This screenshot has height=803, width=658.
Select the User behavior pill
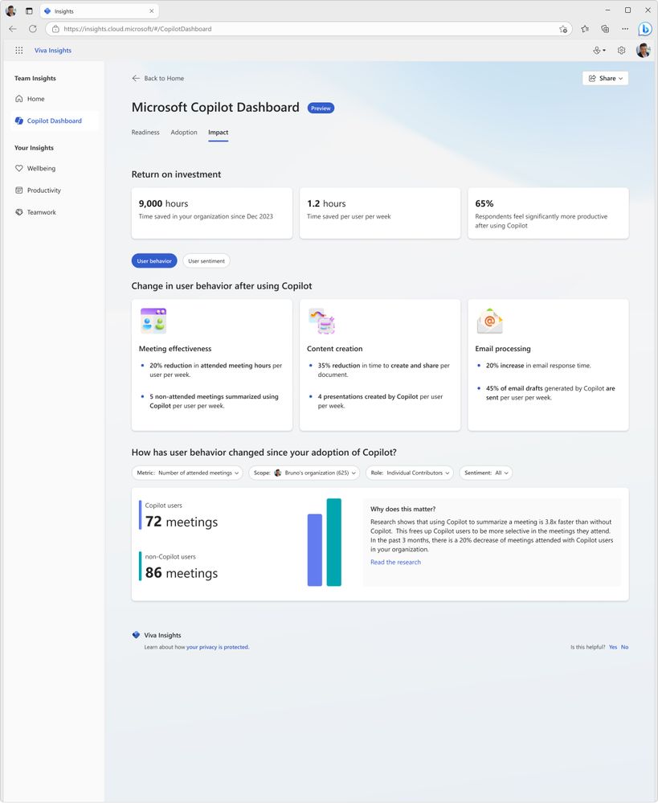(x=154, y=261)
